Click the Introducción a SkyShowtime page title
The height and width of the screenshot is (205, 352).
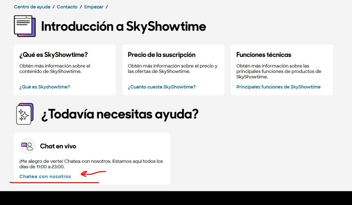click(124, 26)
